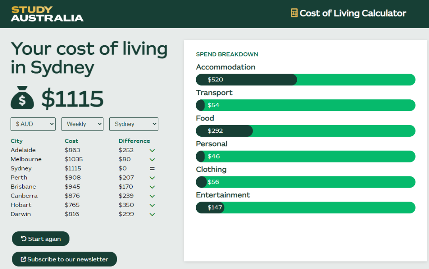Image resolution: width=429 pixels, height=269 pixels.
Task: Click the Accommodation $520 bar
Action: [x=246, y=79]
